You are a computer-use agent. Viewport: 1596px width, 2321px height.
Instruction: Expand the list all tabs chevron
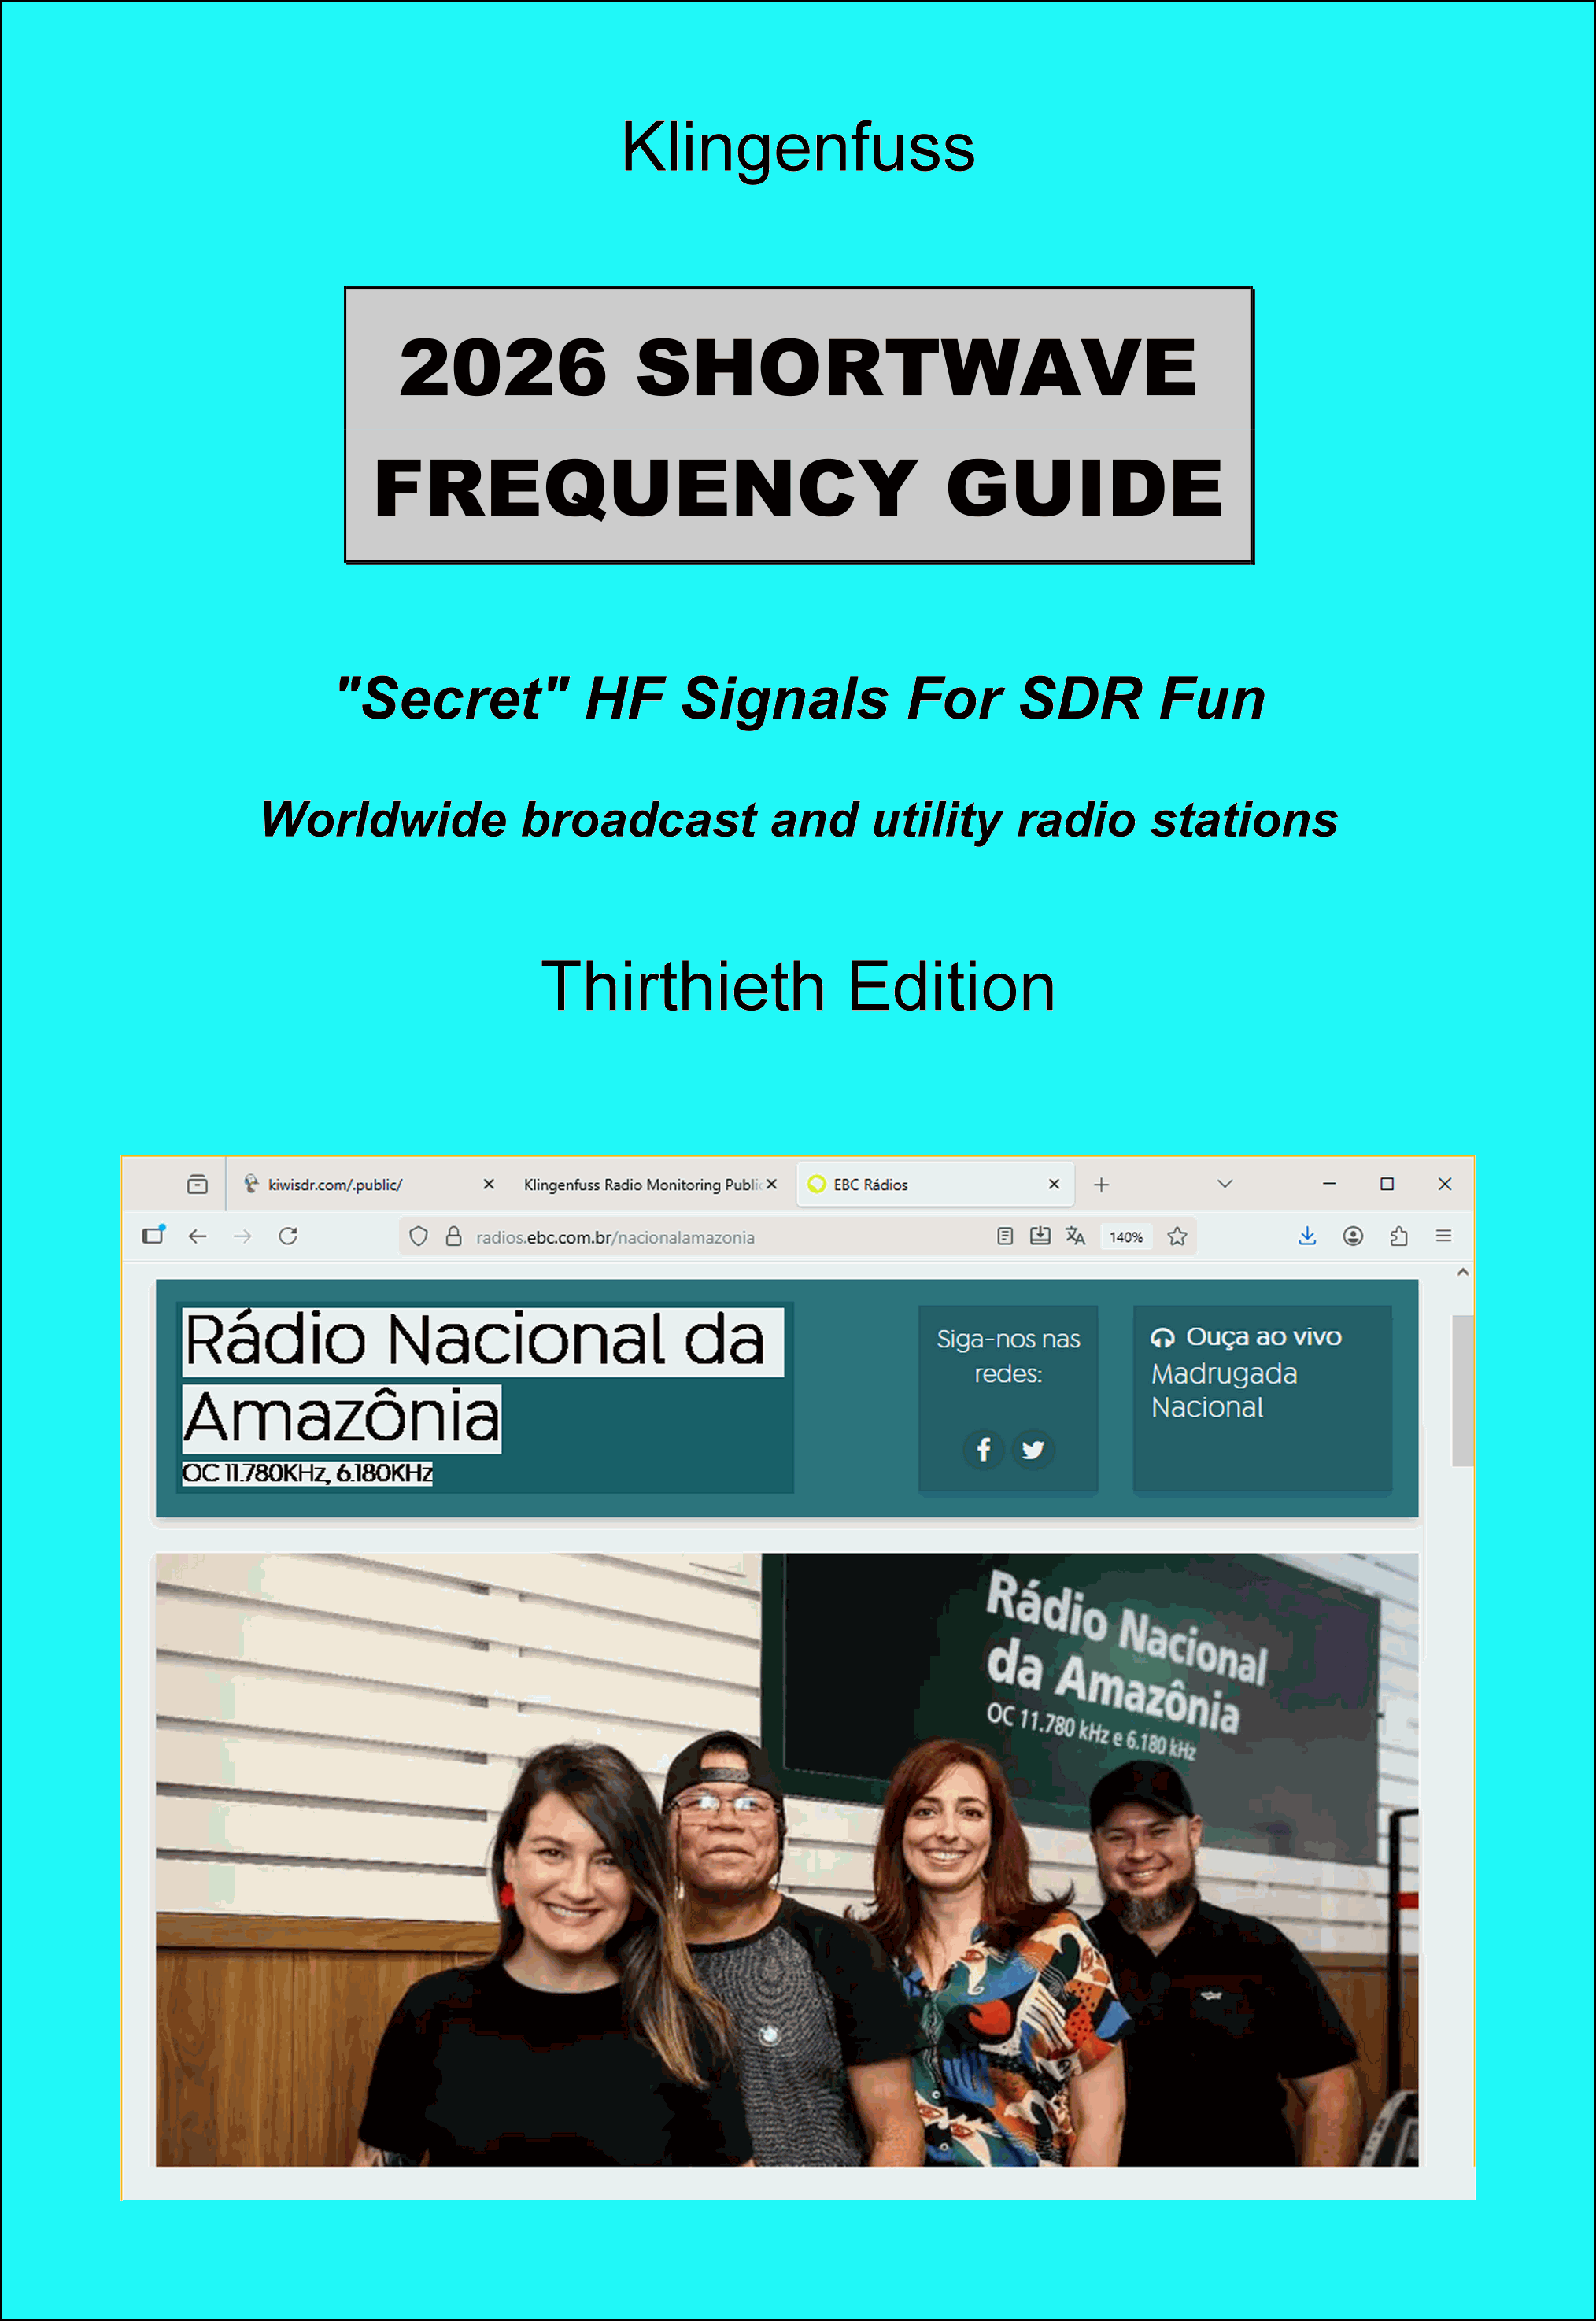pos(1225,1184)
